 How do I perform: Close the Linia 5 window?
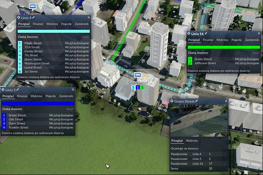[x=73, y=90]
